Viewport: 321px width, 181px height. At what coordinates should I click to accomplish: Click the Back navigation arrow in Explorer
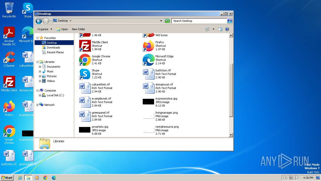[x=39, y=21]
